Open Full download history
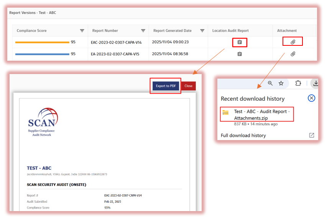Viewport: 327px width, 221px height. pyautogui.click(x=243, y=136)
